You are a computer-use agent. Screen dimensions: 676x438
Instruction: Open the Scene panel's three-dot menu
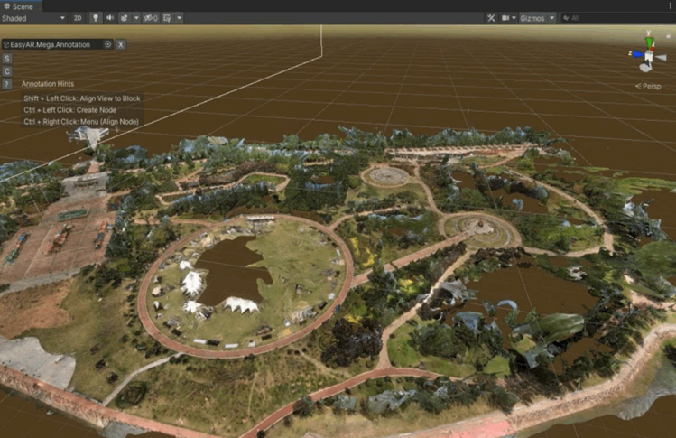click(669, 5)
